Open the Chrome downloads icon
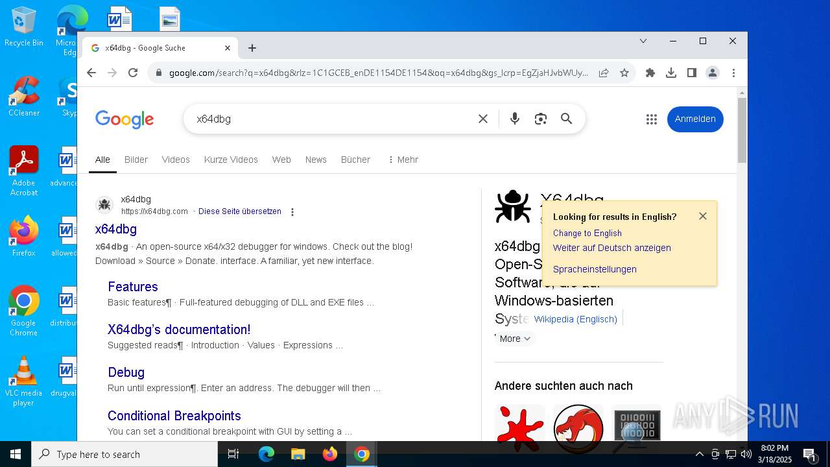Viewport: 830px width, 467px height. pyautogui.click(x=671, y=73)
